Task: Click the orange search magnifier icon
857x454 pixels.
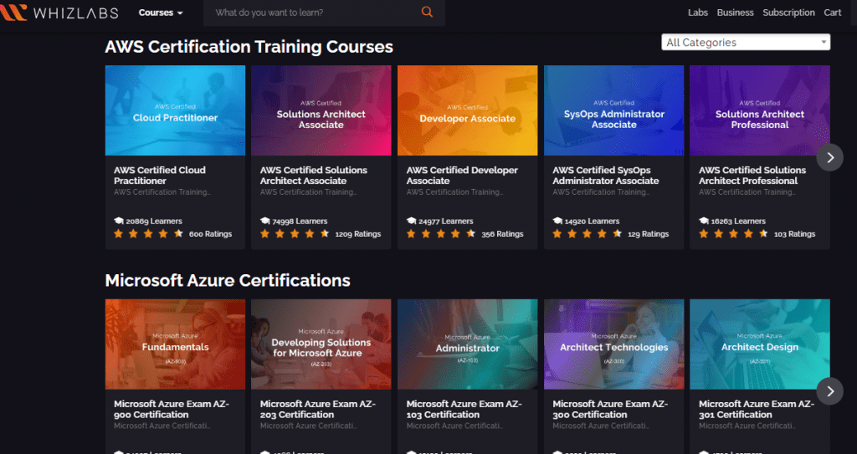Action: [427, 12]
